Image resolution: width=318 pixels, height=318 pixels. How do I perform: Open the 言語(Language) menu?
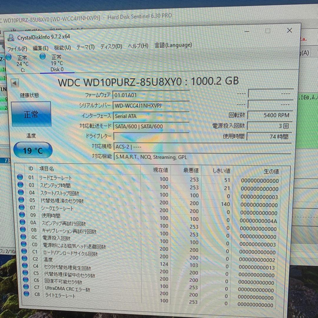[173, 45]
